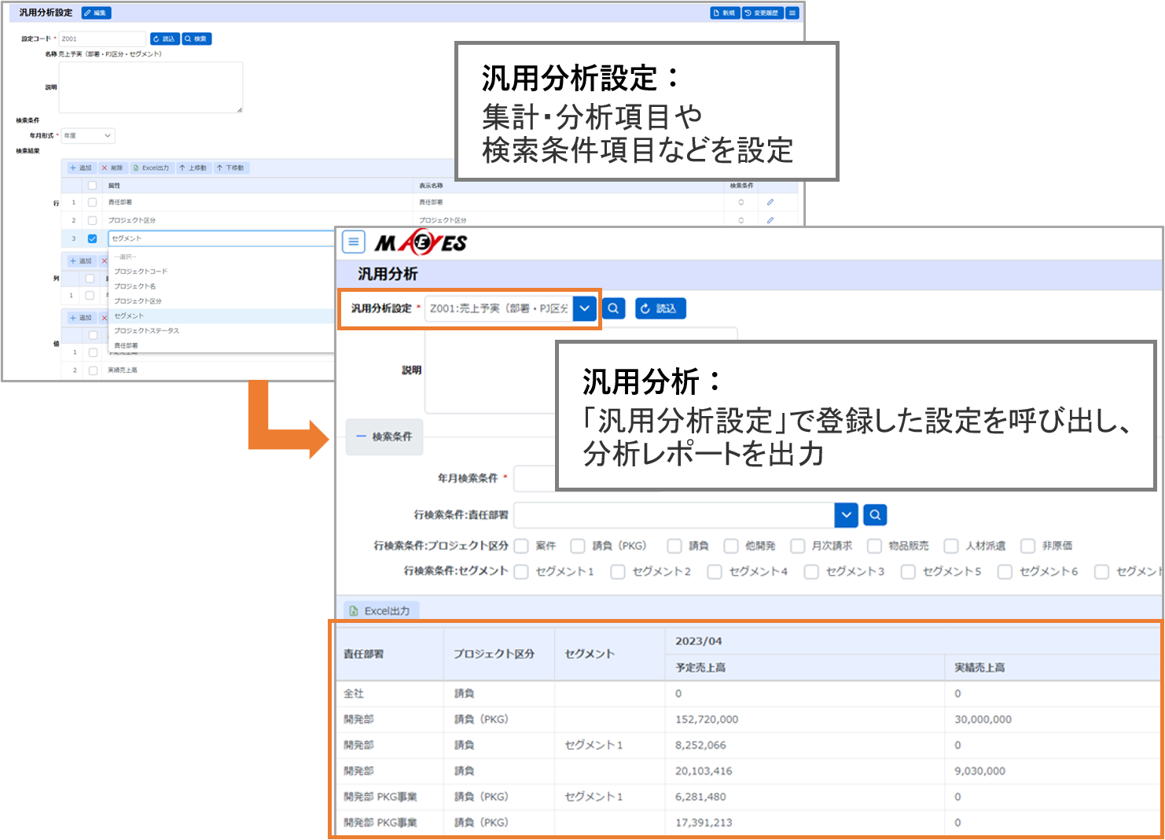
Task: Check the box for 値 row 2 実績売上高
Action: click(x=93, y=370)
